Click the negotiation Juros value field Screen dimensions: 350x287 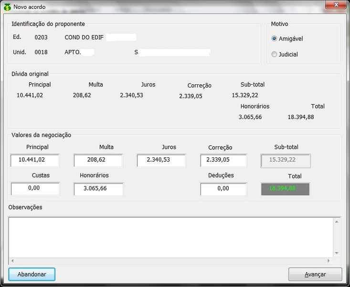(161, 160)
